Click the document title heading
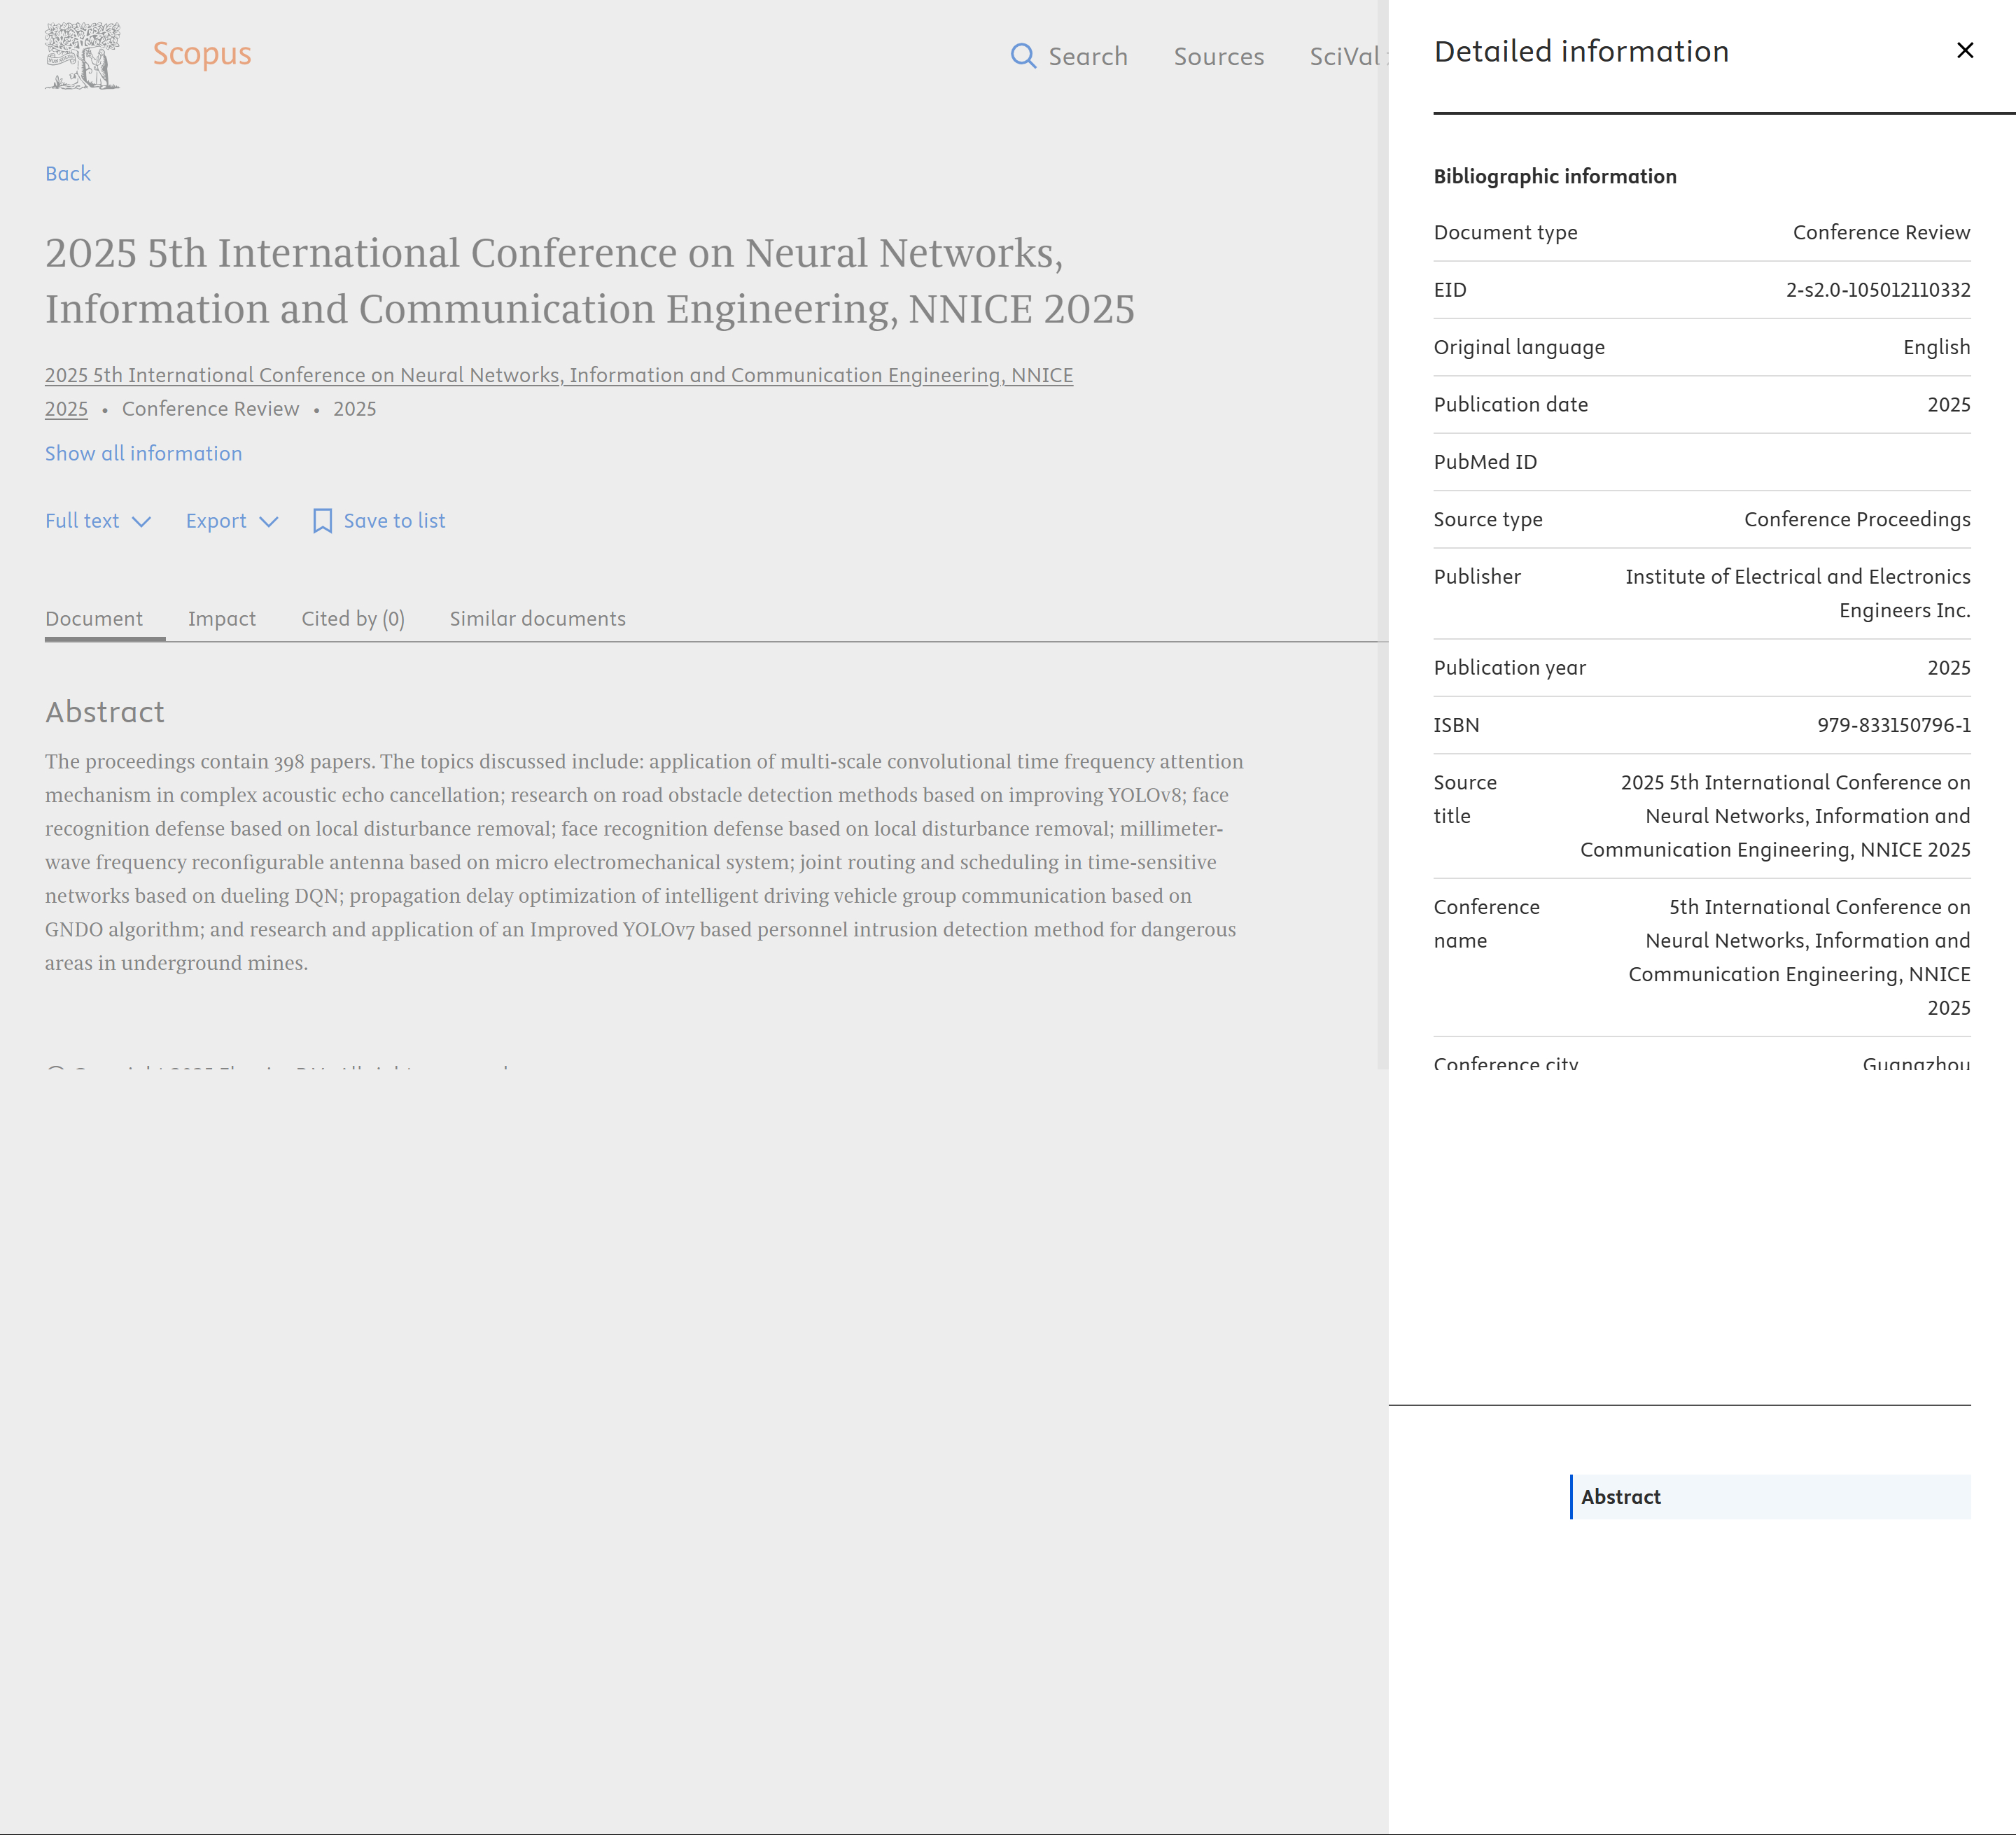Image resolution: width=2016 pixels, height=1835 pixels. 590,281
